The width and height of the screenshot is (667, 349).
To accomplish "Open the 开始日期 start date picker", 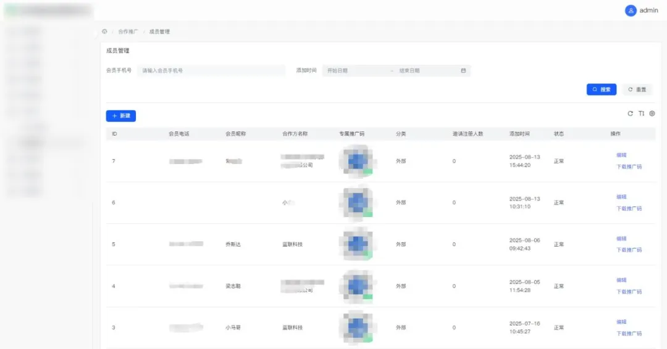I will [355, 71].
